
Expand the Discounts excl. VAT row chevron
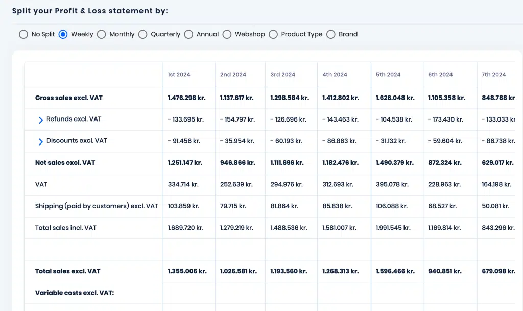point(40,141)
